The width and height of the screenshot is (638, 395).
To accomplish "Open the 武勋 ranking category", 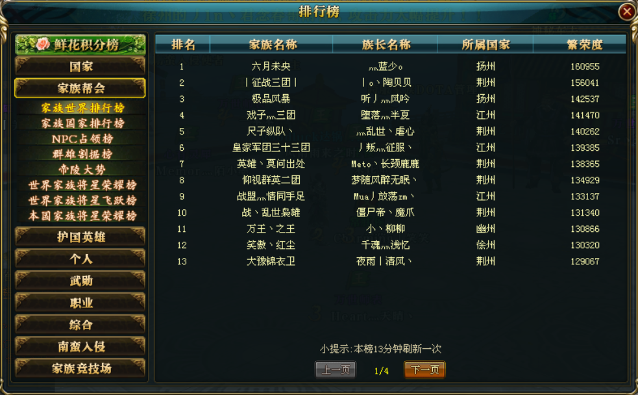I will tap(80, 281).
